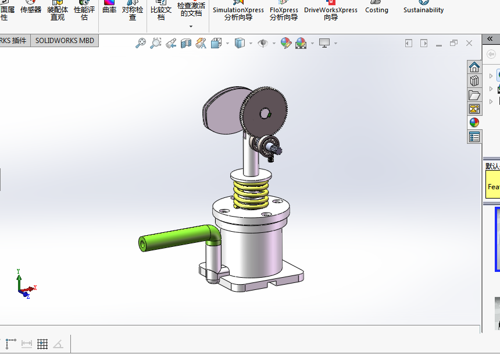Open the SimulationXpress 分析向导
This screenshot has height=354, width=500.
(x=238, y=11)
